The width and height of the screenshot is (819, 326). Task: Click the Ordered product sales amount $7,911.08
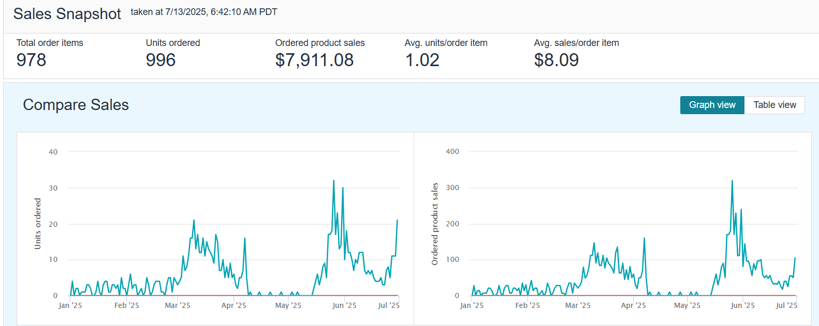pos(314,60)
